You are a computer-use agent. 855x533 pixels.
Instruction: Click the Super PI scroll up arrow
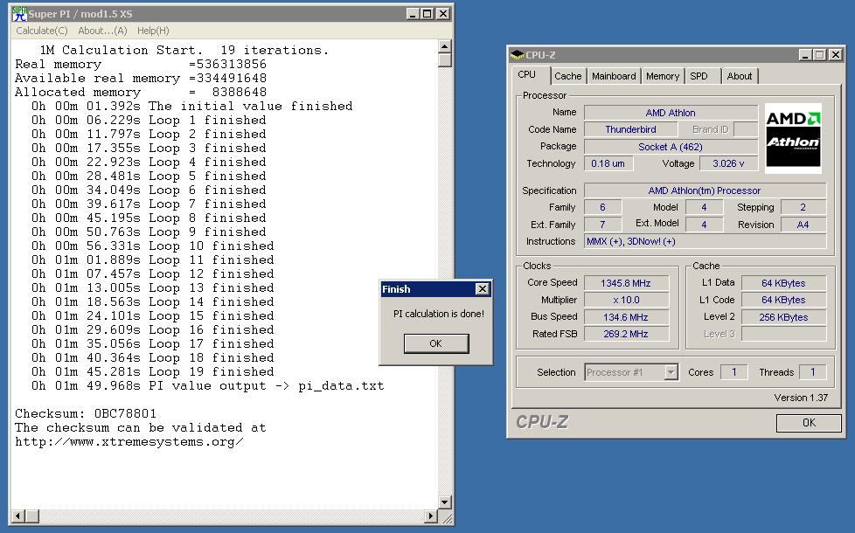click(x=444, y=47)
